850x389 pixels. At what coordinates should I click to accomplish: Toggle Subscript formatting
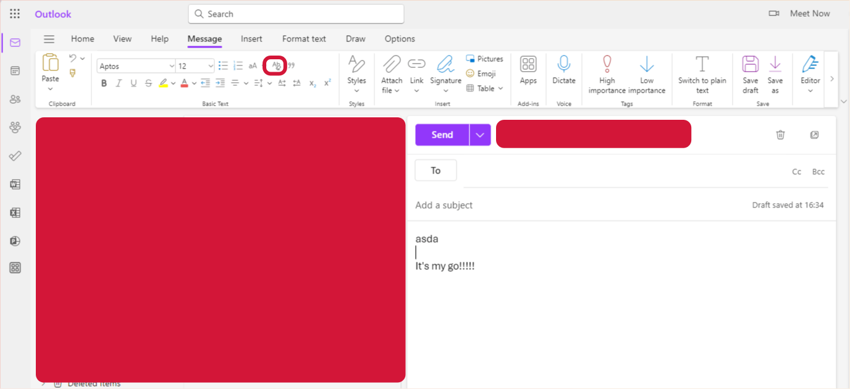tap(313, 83)
